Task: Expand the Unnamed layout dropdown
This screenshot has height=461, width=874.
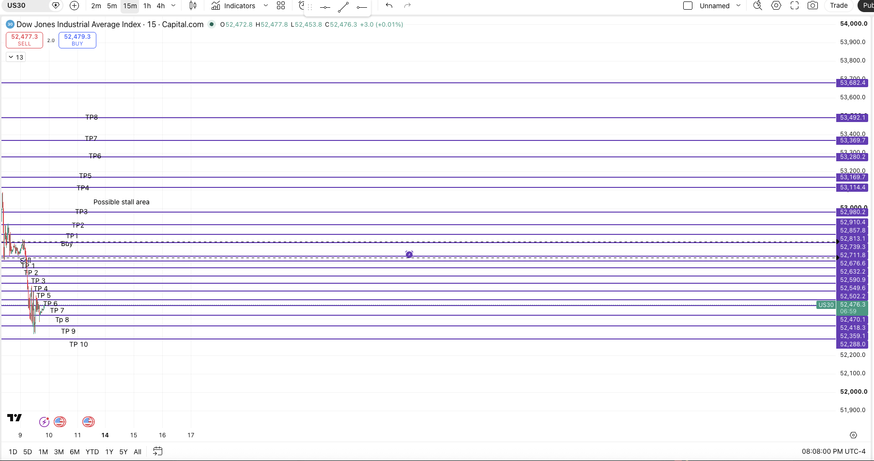Action: click(x=738, y=6)
